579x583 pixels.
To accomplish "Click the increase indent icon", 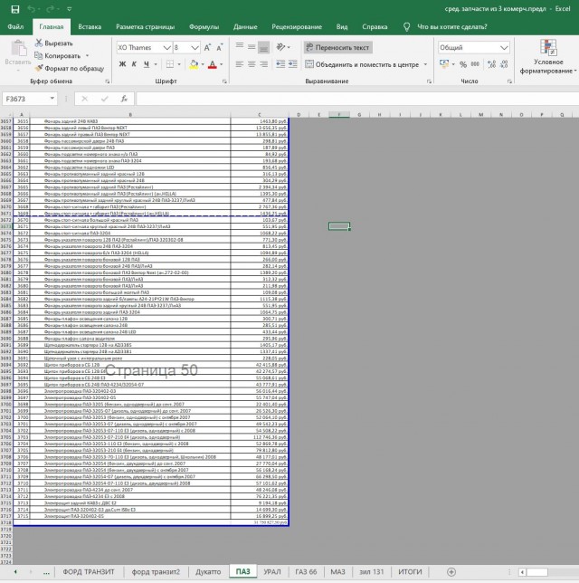I will (x=293, y=64).
